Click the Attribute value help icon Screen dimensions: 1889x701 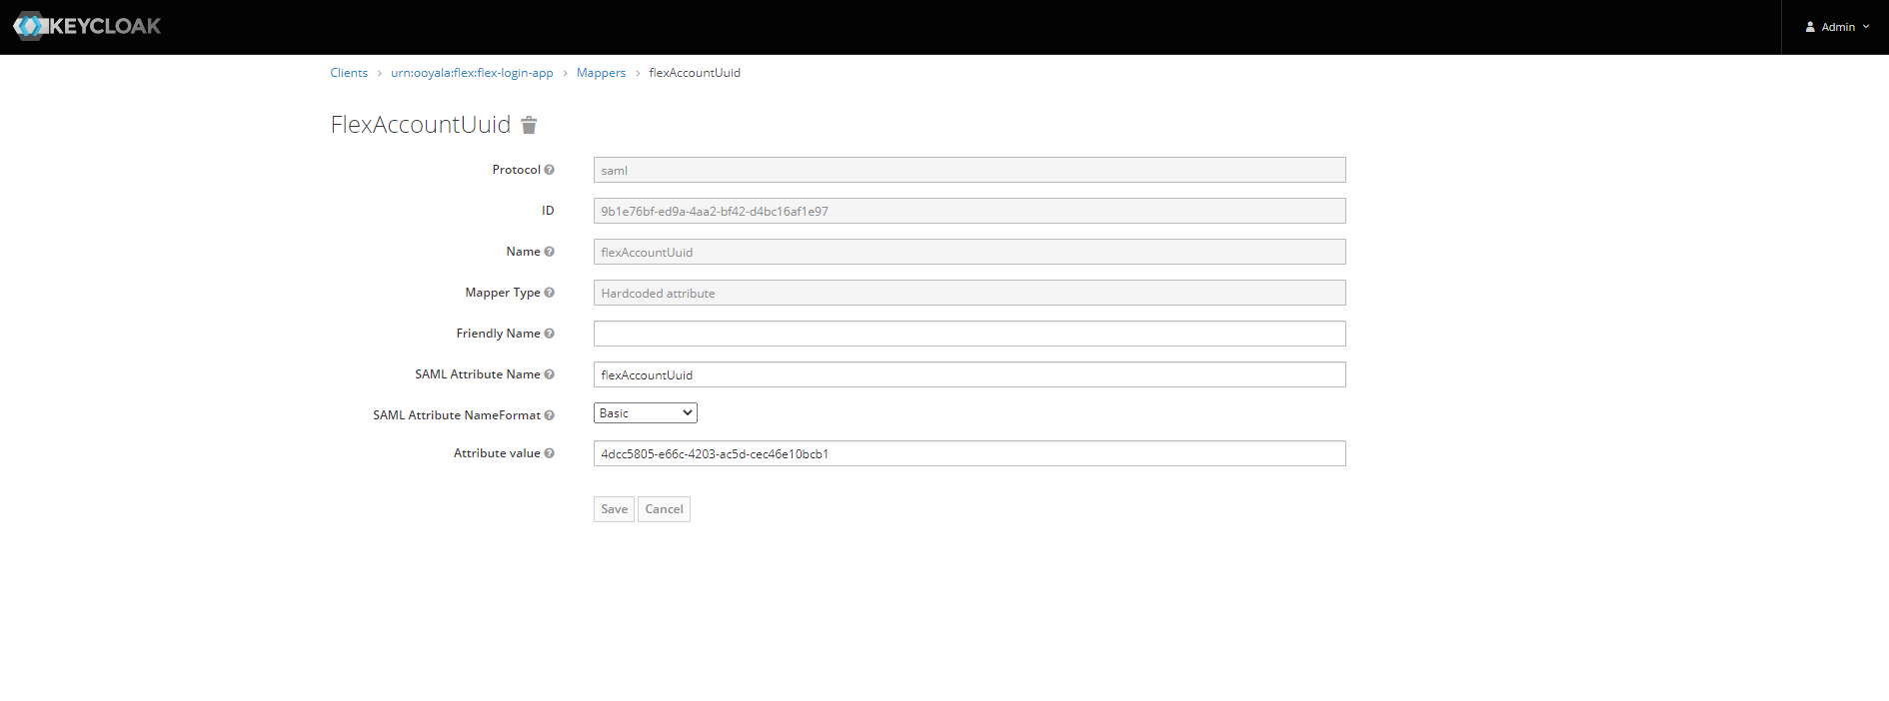pos(549,453)
